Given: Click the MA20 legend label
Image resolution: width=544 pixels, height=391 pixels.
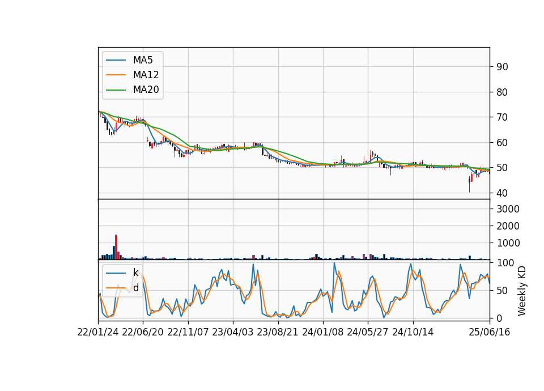Looking at the screenshot, I should [146, 90].
